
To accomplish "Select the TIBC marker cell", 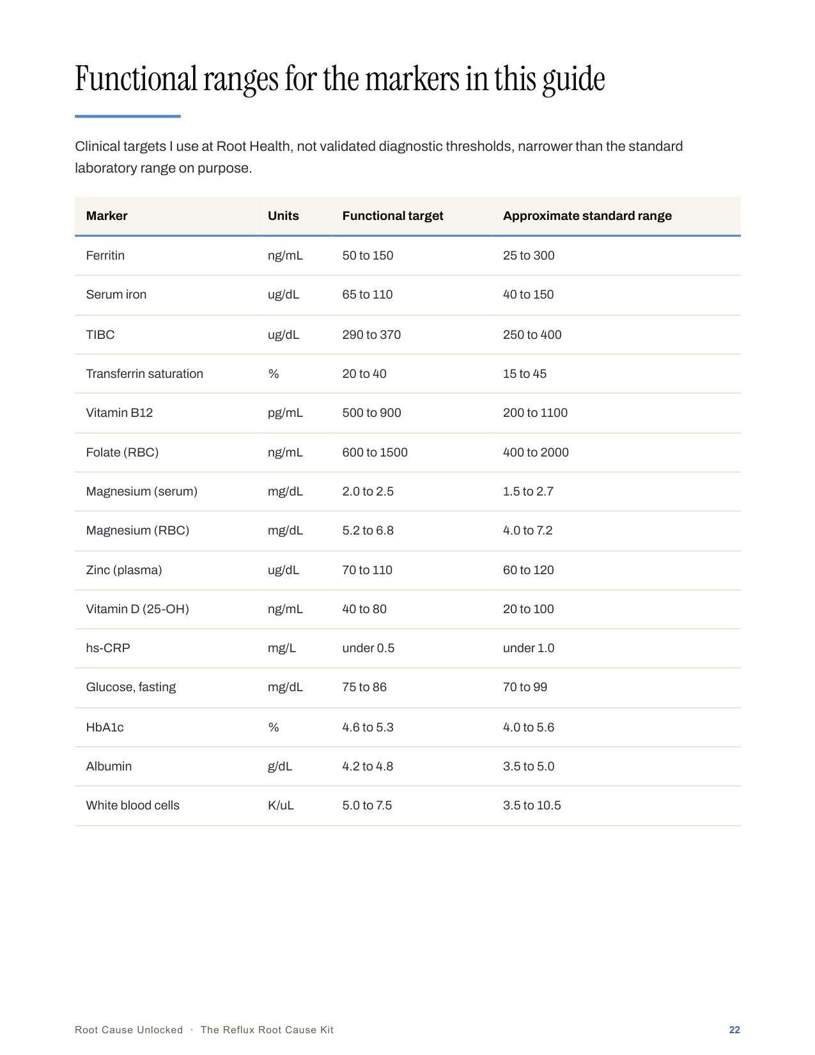I will pyautogui.click(x=100, y=335).
